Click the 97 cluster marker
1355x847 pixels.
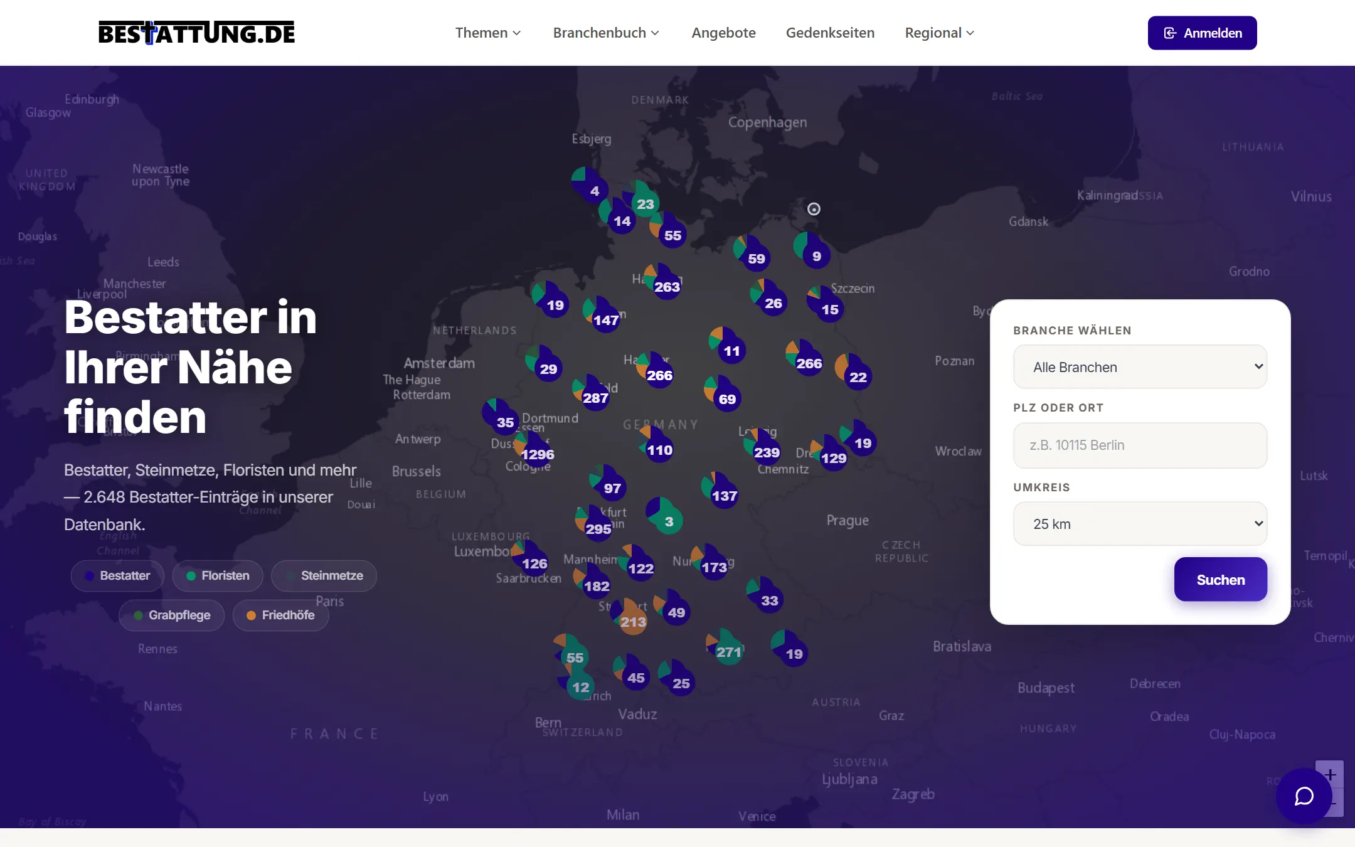click(608, 483)
